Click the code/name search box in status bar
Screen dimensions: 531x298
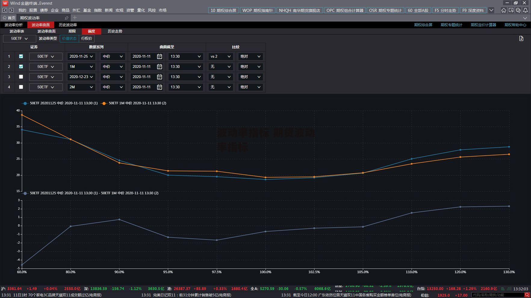pos(498,295)
